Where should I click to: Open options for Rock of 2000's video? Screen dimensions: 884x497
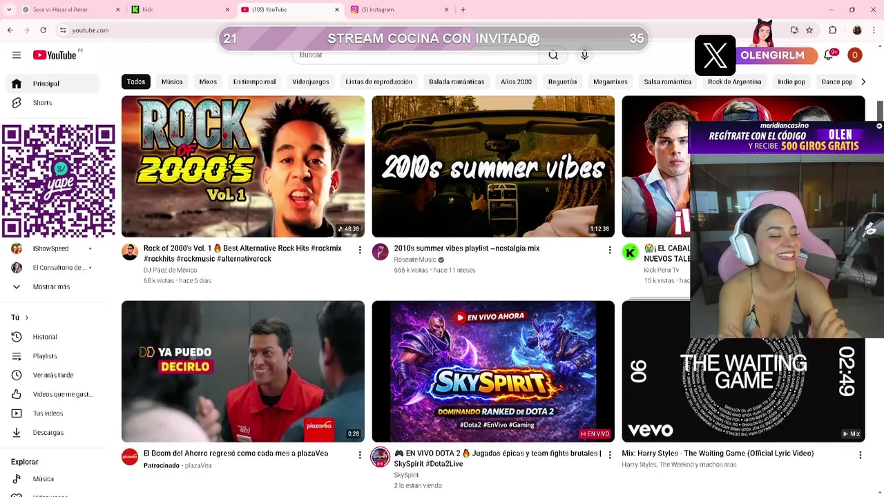click(359, 250)
